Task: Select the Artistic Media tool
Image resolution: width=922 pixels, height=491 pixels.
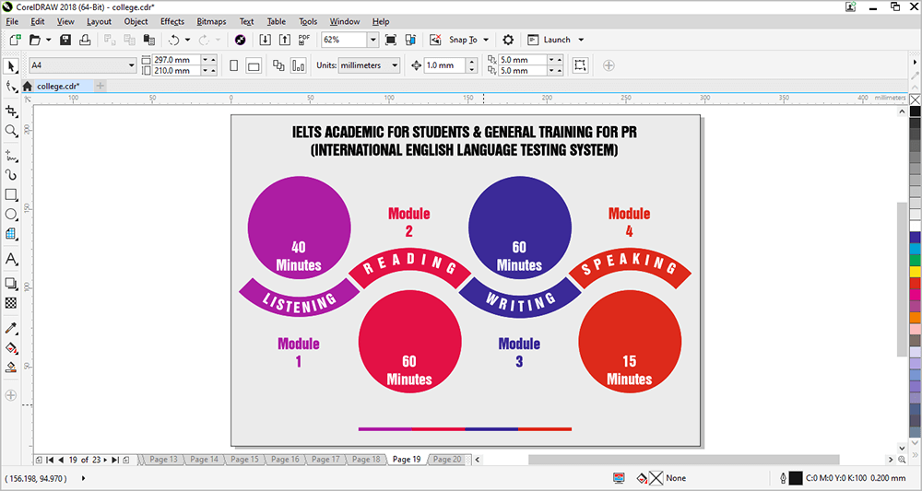Action: pos(10,175)
